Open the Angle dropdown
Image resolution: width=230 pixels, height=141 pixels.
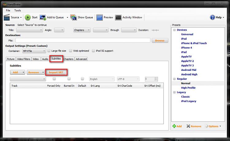click(59, 30)
